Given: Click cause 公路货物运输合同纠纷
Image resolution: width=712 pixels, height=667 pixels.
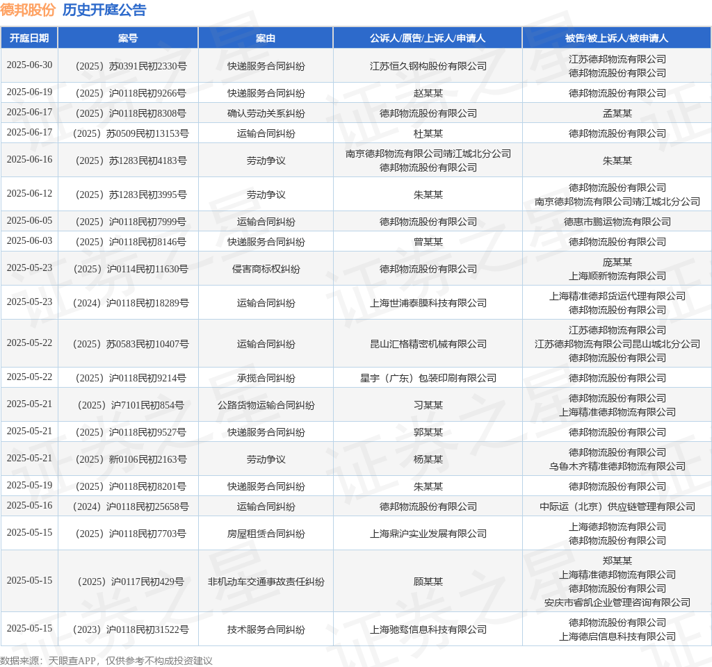Looking at the screenshot, I should [266, 405].
